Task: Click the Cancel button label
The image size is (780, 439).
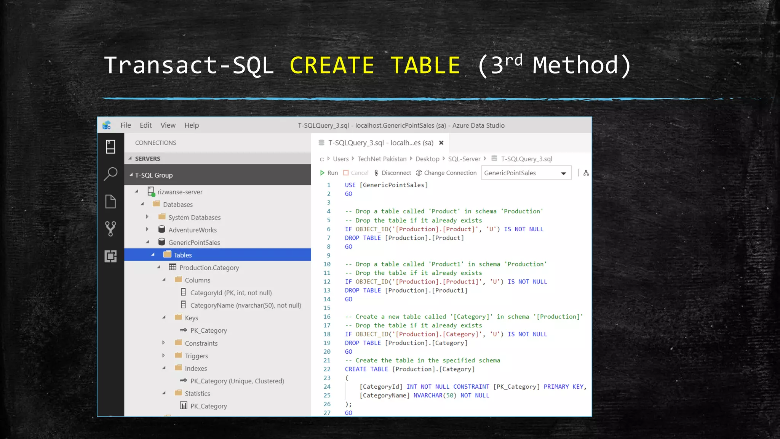Action: click(x=360, y=173)
